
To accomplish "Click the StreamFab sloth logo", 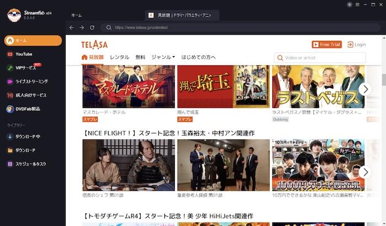I will point(14,15).
